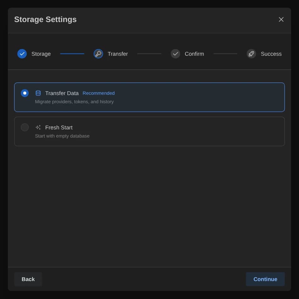Click 'Start with empty database' description
The image size is (299, 299).
62,136
